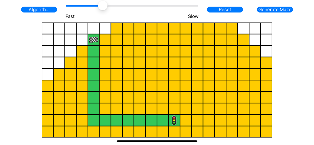The height and width of the screenshot is (145, 314).
Task: Click yellow cell right of traffic light
Action: 186,120
